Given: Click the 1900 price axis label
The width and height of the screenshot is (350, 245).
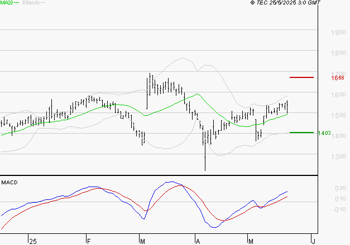Looking at the screenshot, I should (337, 32).
